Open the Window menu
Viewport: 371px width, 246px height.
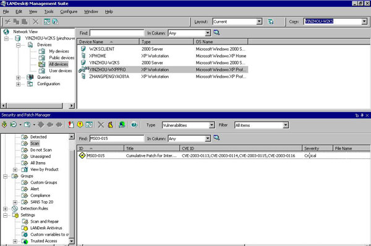tap(91, 12)
